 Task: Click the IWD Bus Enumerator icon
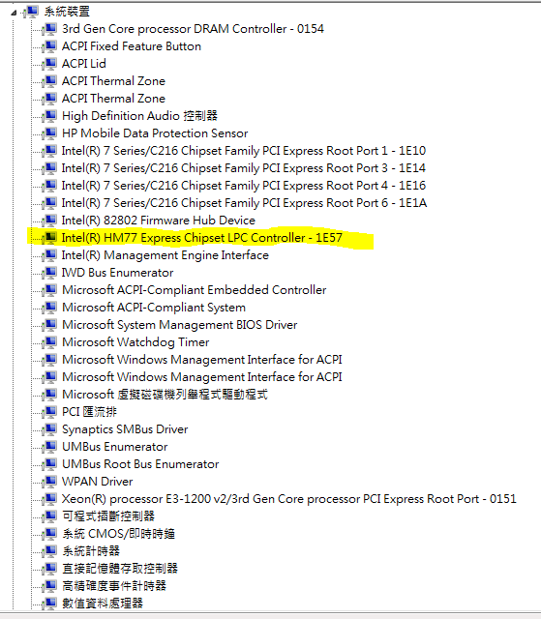(x=49, y=273)
